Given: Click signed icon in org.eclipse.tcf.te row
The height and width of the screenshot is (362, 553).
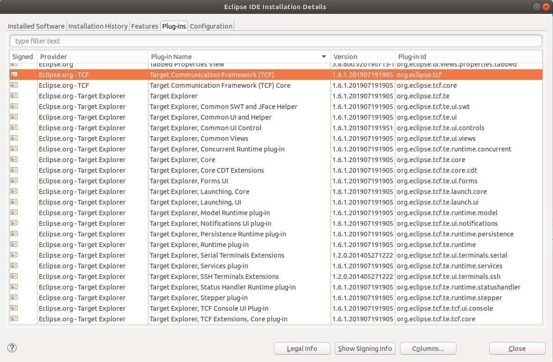Looking at the screenshot, I should [14, 96].
